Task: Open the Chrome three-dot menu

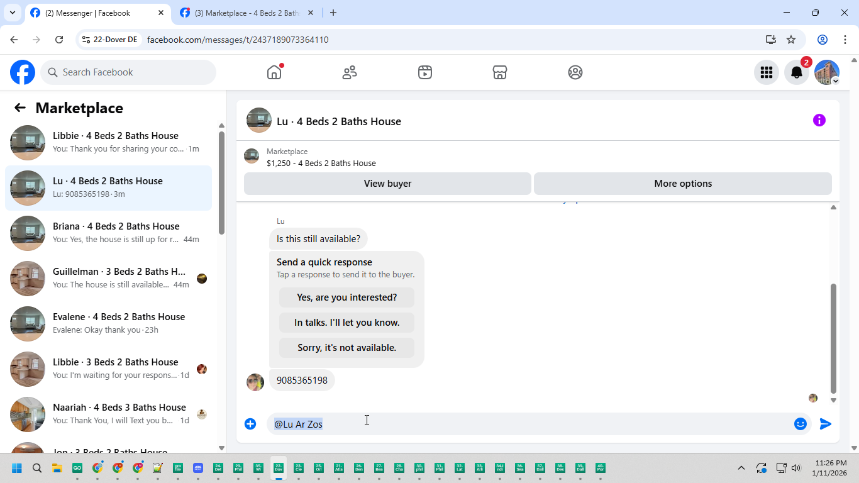Action: click(845, 40)
